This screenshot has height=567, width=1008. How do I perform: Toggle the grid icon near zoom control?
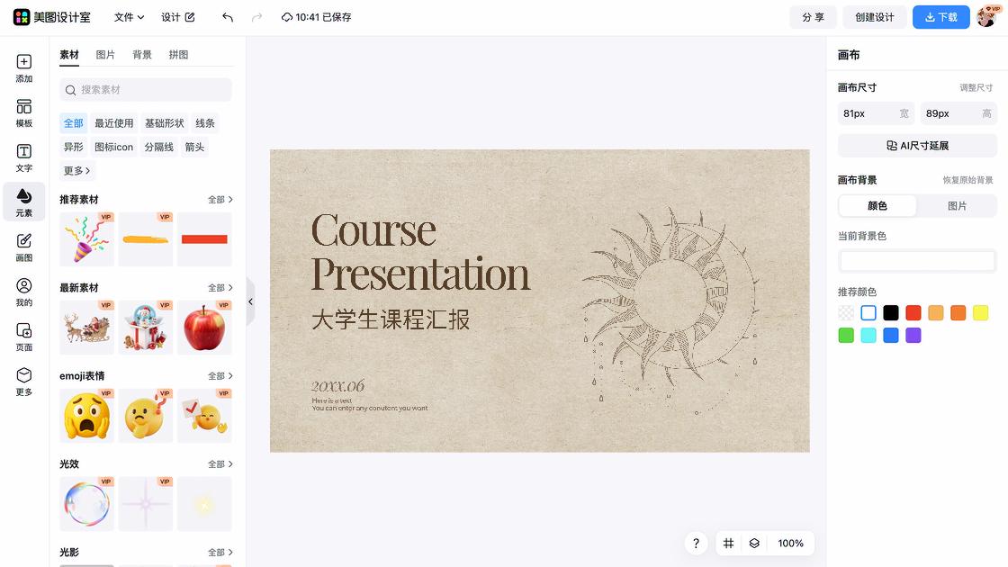[728, 544]
